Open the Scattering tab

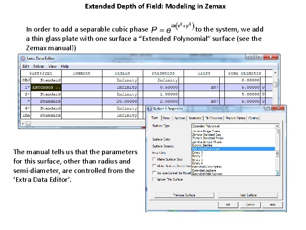(195, 118)
